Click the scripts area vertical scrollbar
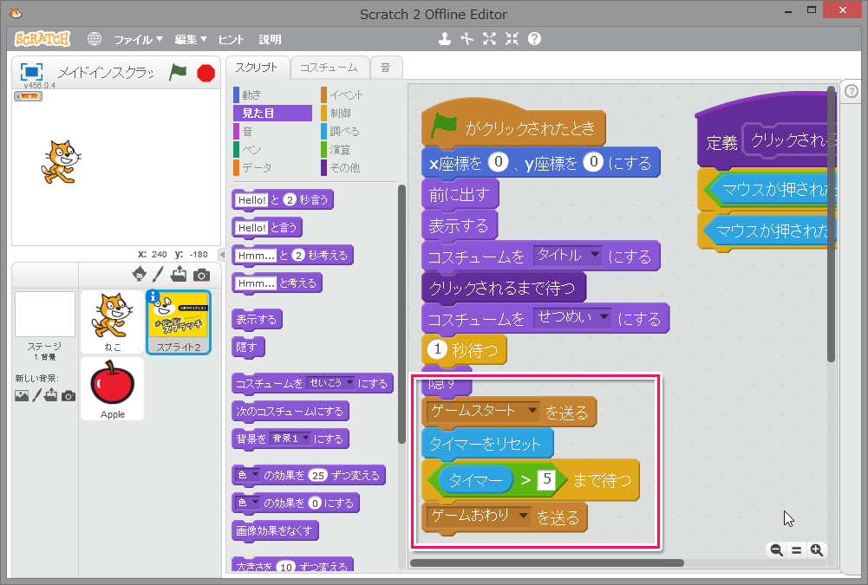The height and width of the screenshot is (585, 868). pyautogui.click(x=831, y=224)
